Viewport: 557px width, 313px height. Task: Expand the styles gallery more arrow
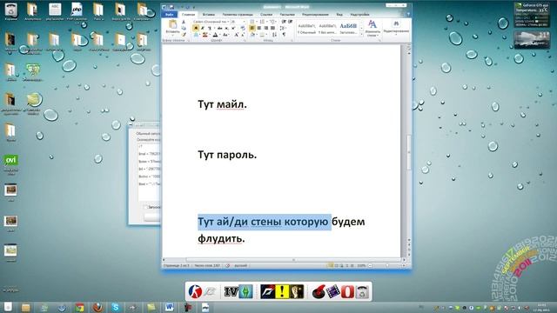pos(362,34)
